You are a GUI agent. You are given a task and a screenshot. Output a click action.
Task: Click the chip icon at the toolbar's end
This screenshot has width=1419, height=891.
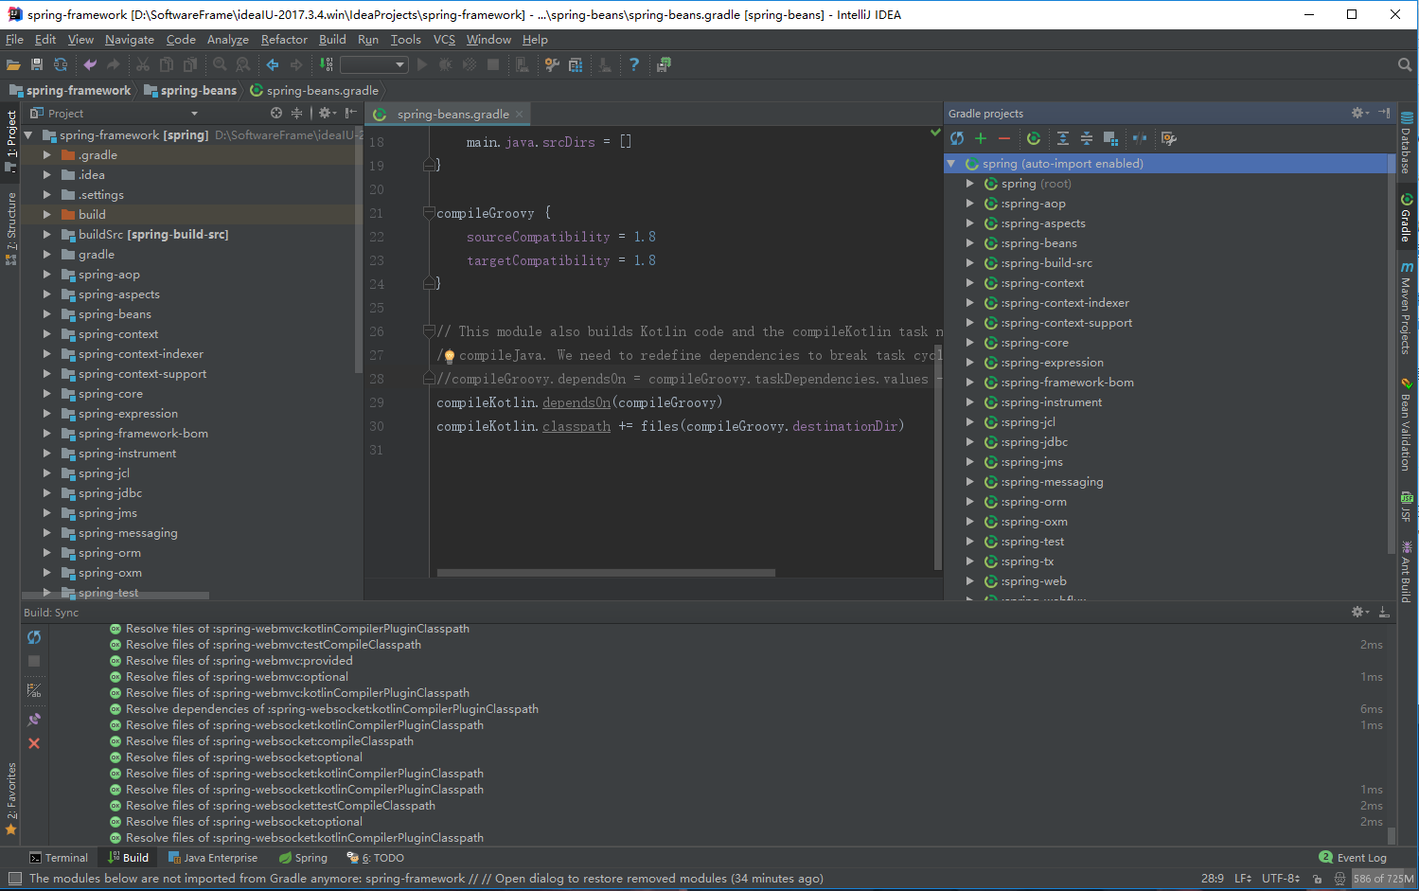pyautogui.click(x=664, y=65)
